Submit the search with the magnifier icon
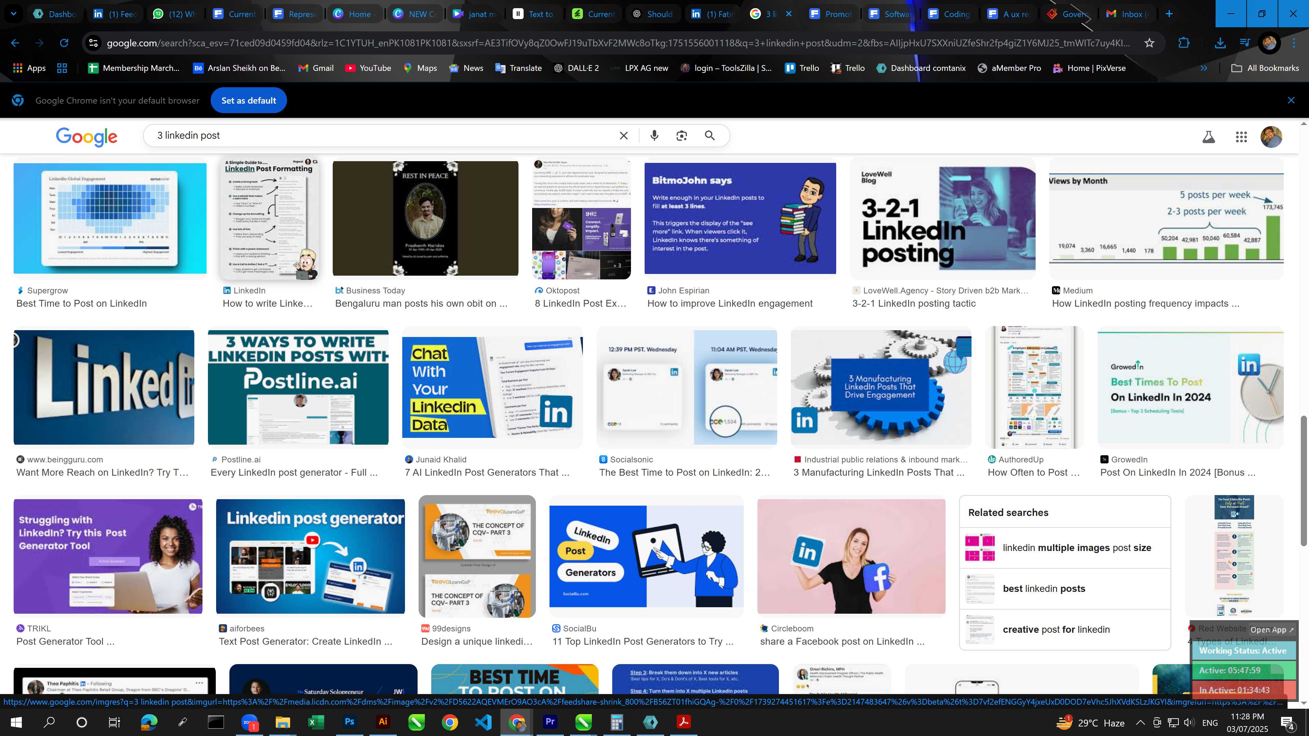 pos(709,136)
